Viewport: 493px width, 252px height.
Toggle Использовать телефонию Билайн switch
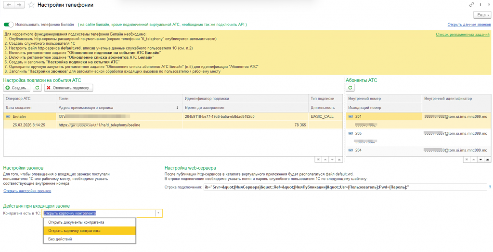9,24
